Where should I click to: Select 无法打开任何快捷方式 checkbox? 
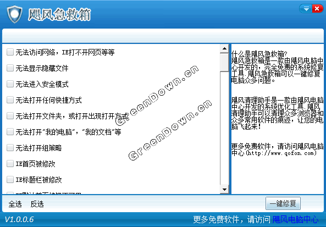coord(10,100)
